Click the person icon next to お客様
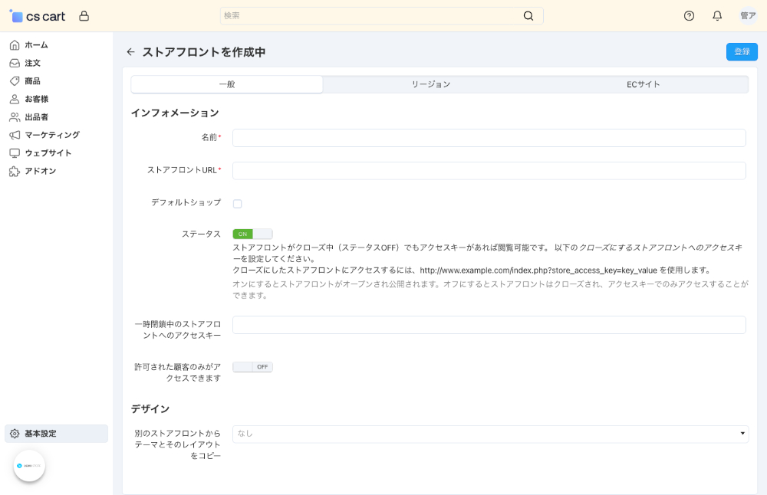This screenshot has width=767, height=495. [15, 99]
